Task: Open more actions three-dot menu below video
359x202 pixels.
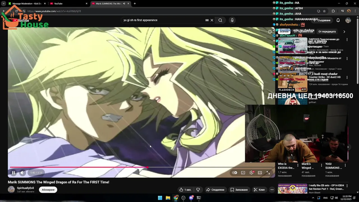Action: 272,190
